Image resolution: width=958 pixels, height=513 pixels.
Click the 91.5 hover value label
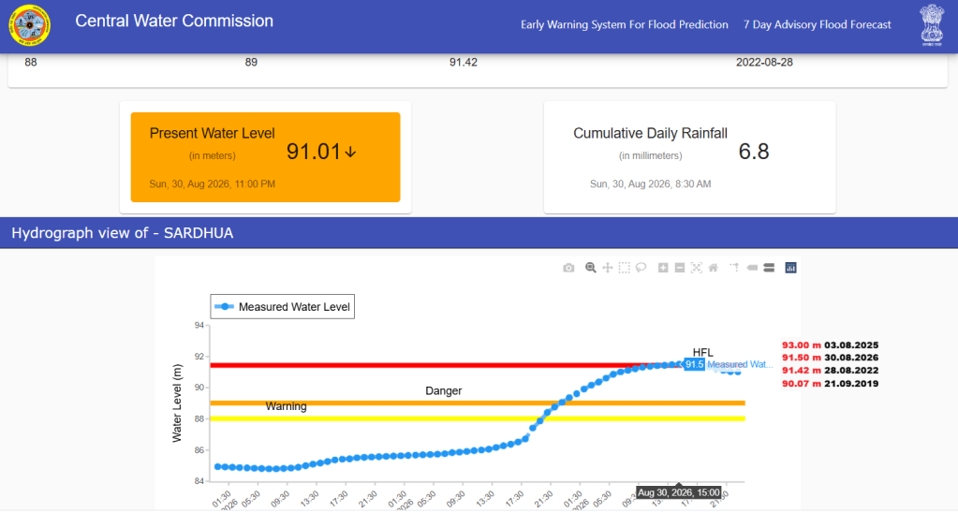point(694,364)
